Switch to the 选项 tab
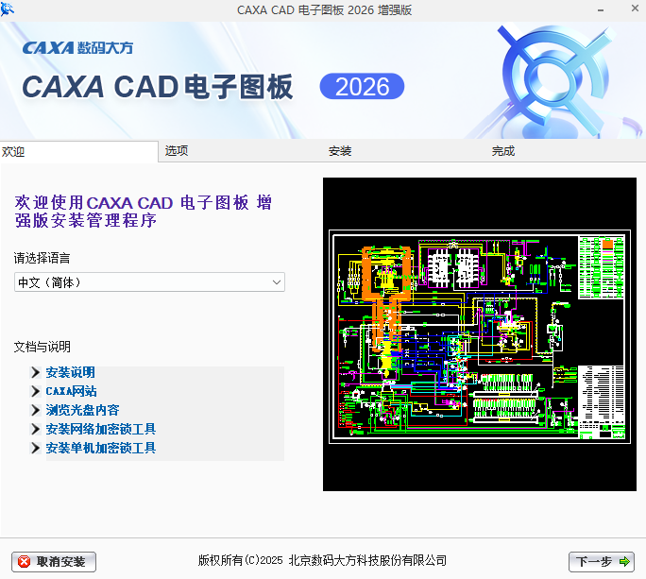 point(177,151)
